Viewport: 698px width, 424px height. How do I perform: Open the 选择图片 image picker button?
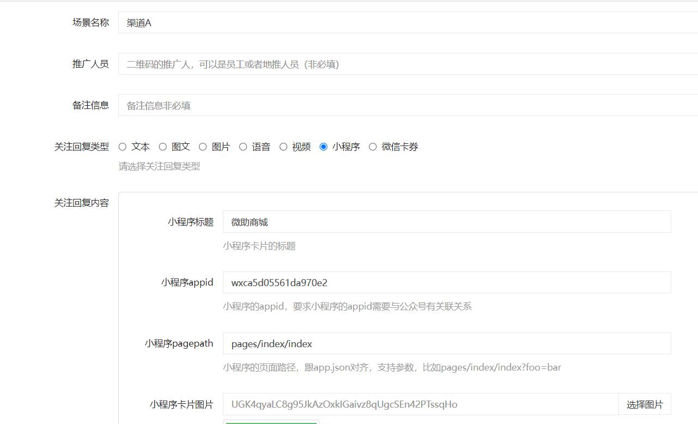645,404
